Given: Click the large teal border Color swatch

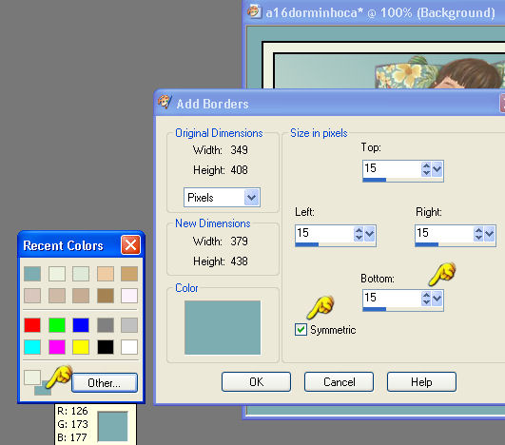Looking at the screenshot, I should (223, 327).
